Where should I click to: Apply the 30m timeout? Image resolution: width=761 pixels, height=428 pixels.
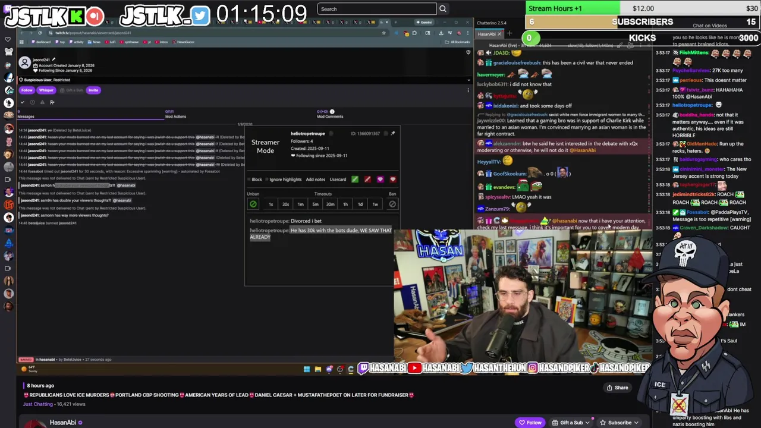tap(330, 204)
